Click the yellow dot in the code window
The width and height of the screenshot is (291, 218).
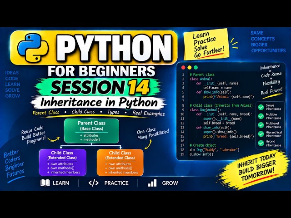(190, 68)
